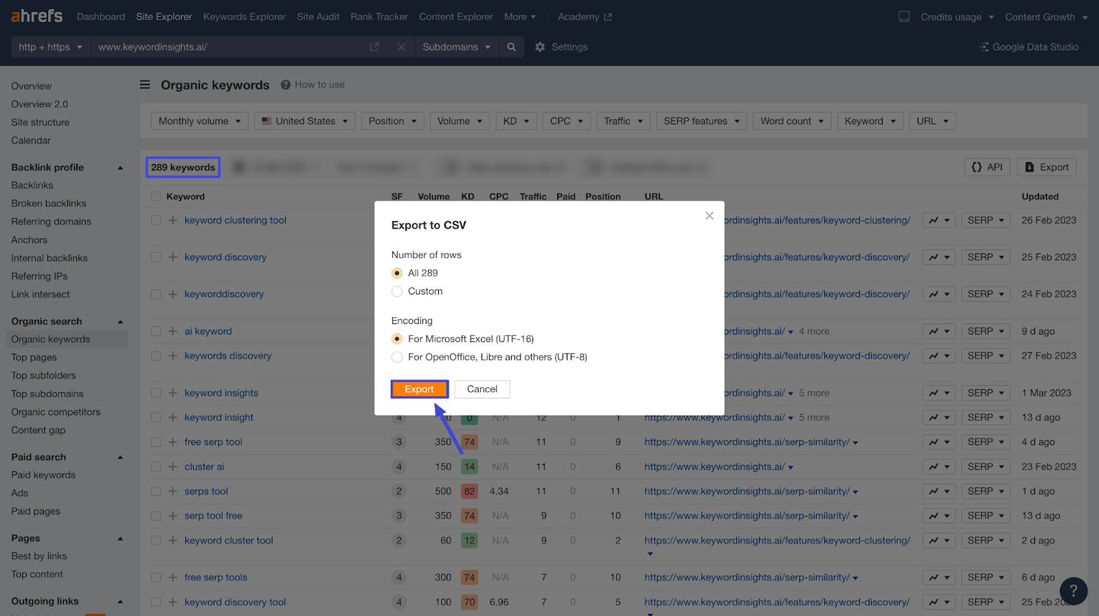Go to Site Audit
1099x616 pixels.
[x=318, y=16]
